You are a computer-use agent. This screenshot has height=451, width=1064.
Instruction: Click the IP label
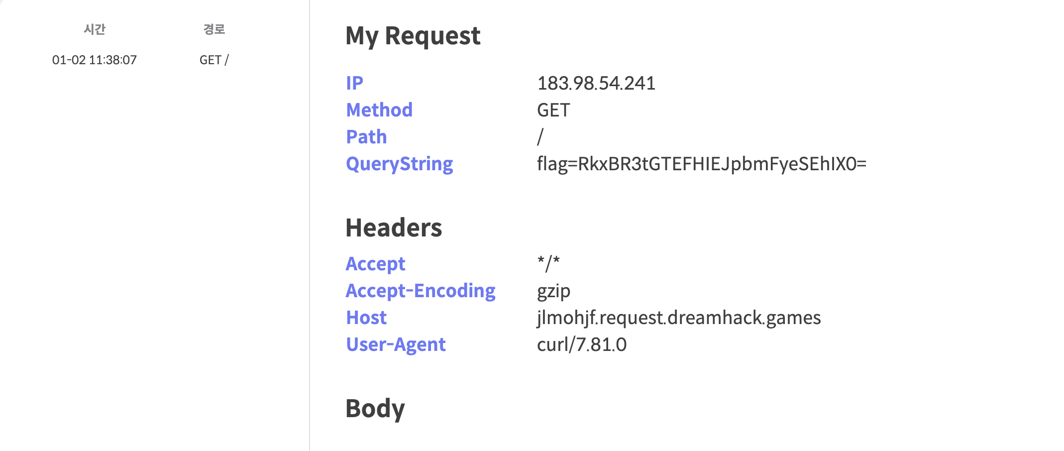(x=354, y=83)
